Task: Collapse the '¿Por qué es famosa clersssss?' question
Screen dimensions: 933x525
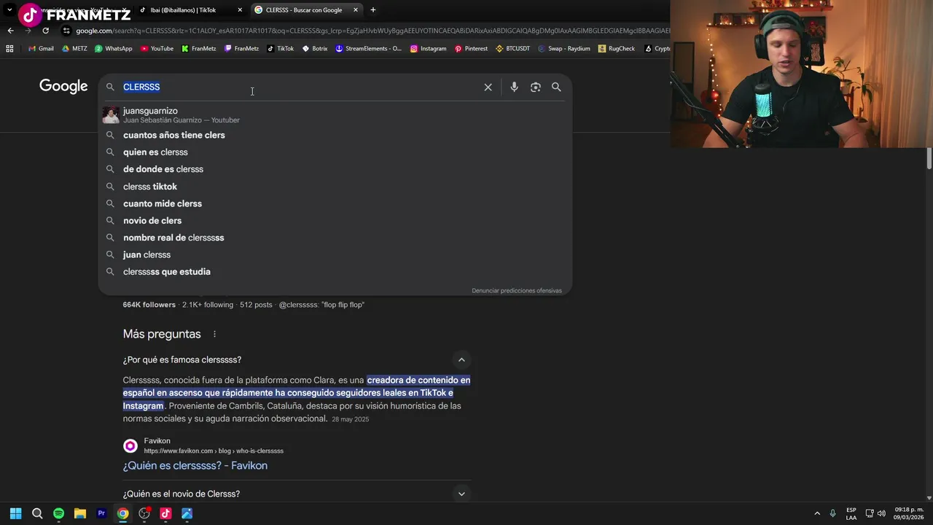Action: (461, 359)
